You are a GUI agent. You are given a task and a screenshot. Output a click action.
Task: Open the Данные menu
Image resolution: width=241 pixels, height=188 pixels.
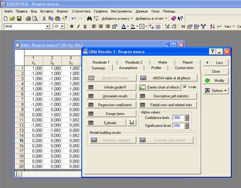(142, 11)
